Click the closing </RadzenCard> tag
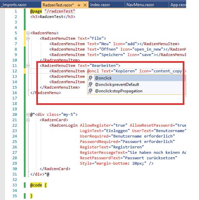Viewport: 199px width, 200px height. pos(55,169)
